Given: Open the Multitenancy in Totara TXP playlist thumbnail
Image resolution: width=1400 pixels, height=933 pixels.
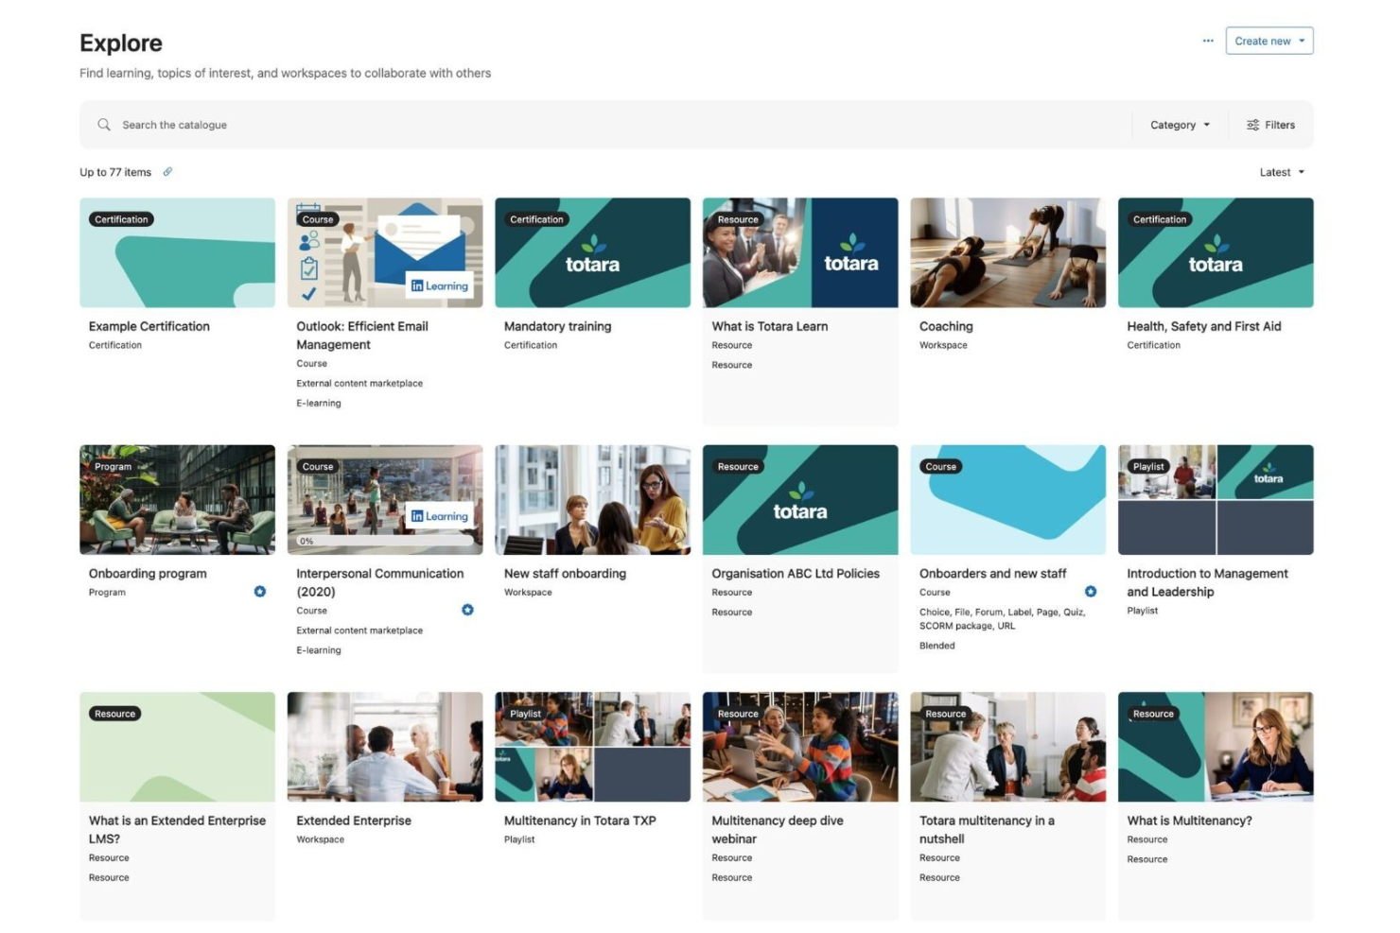Looking at the screenshot, I should (593, 746).
